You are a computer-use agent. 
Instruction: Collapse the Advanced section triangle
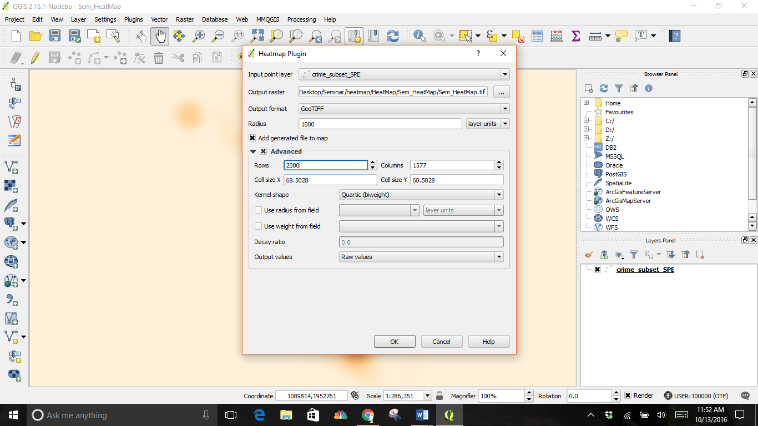click(x=253, y=151)
